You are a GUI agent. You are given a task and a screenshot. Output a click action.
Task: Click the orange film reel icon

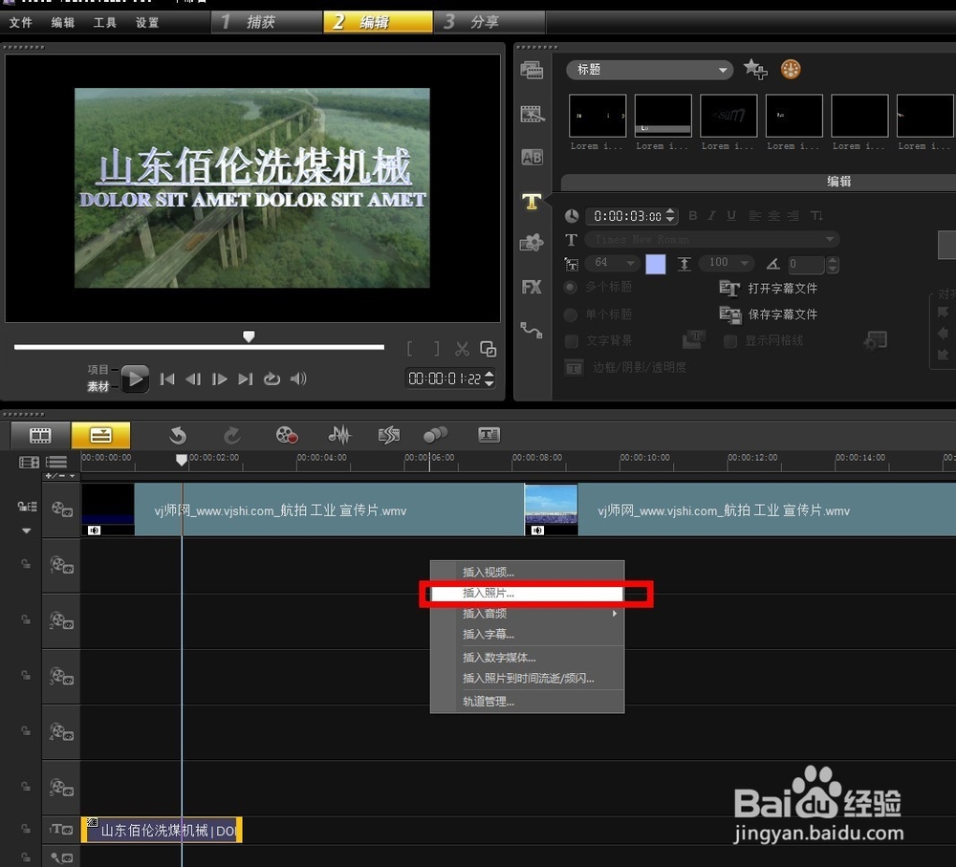pos(791,70)
